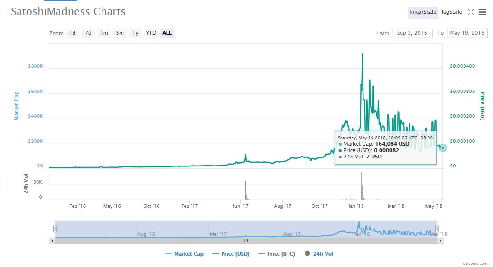Click the Oct '16 x-axis label

pos(151,206)
